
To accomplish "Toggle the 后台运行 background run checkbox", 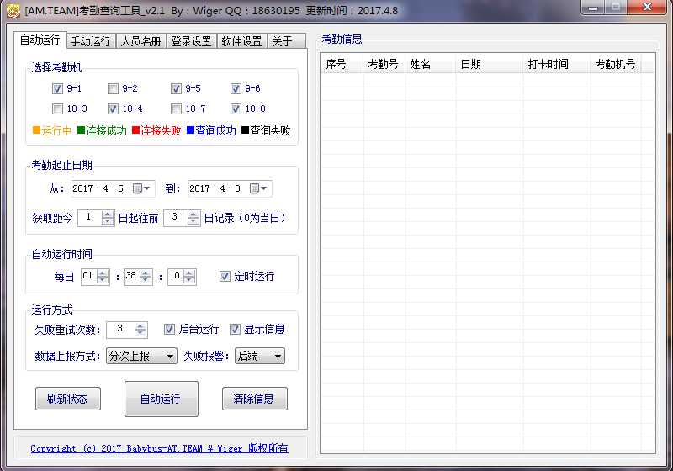I will tap(169, 330).
